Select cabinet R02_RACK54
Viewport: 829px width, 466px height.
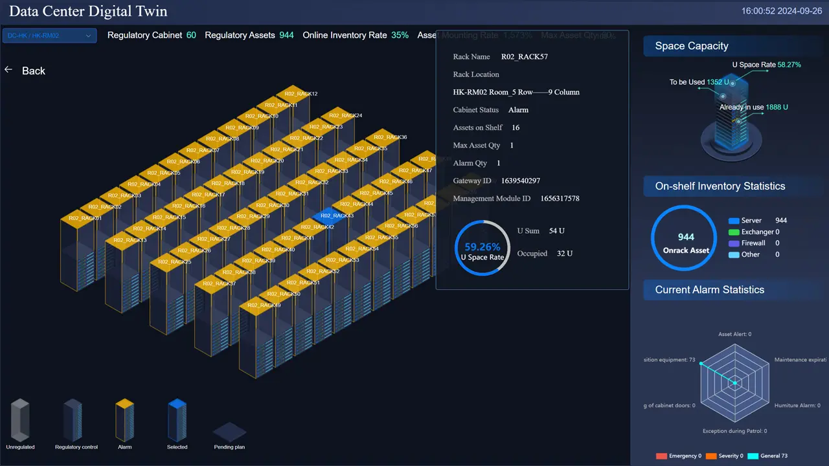362,249
